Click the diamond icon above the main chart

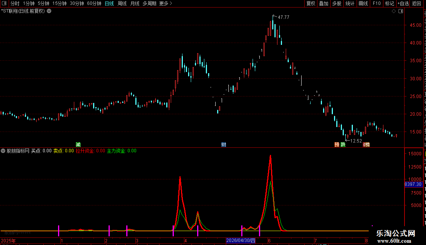pyautogui.click(x=394, y=11)
